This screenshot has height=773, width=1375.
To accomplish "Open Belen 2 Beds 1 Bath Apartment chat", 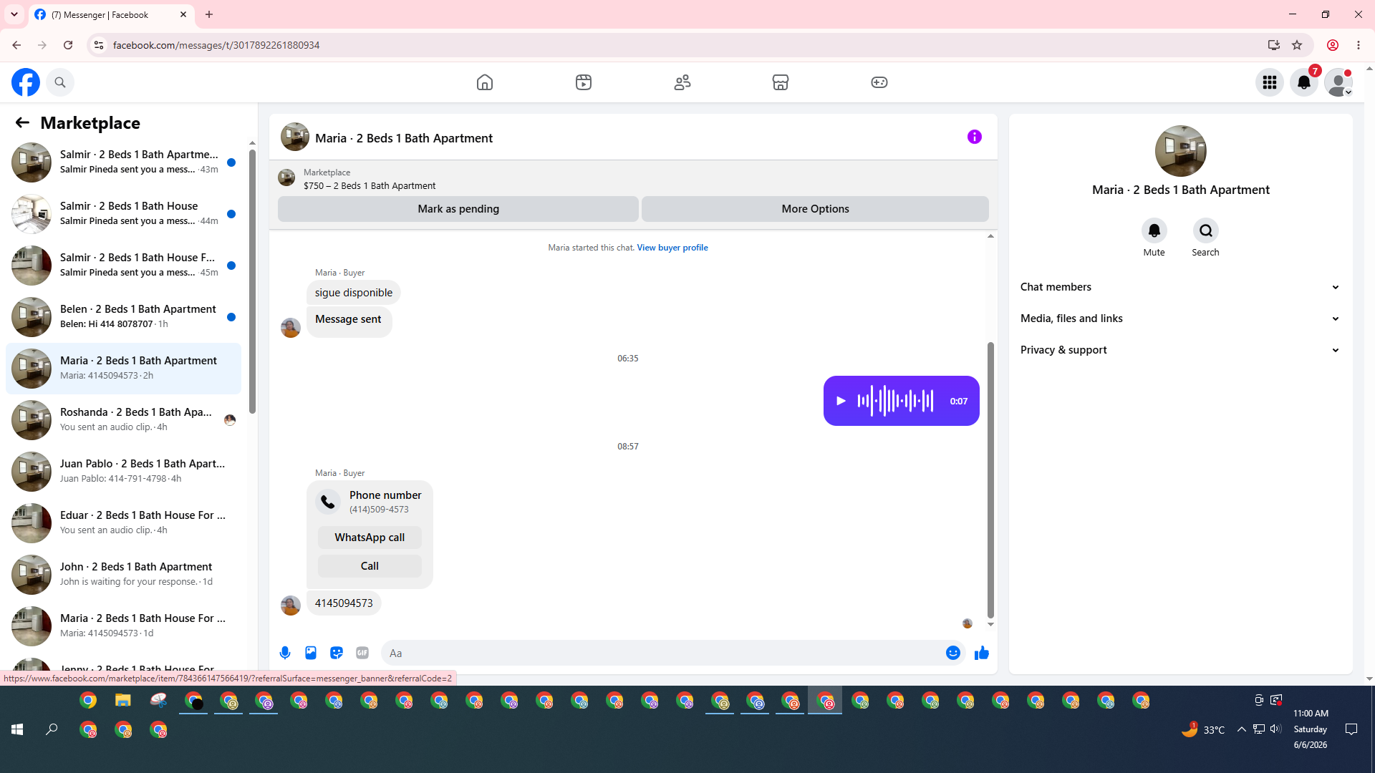I will pos(123,317).
